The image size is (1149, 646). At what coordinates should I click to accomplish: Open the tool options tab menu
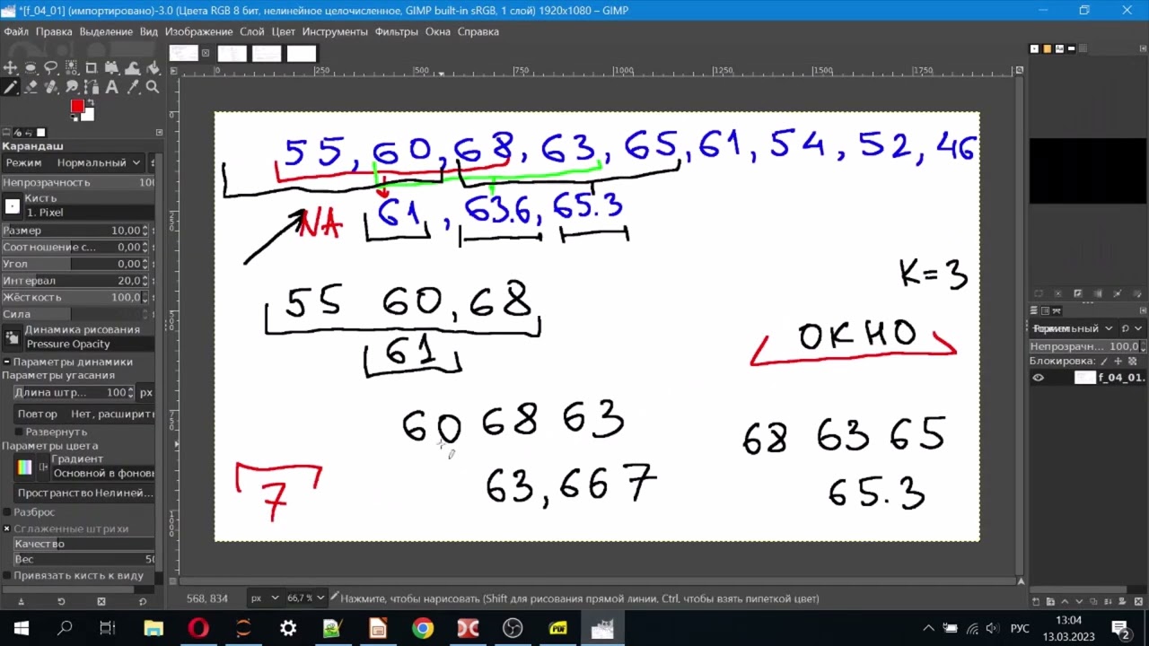coord(159,132)
